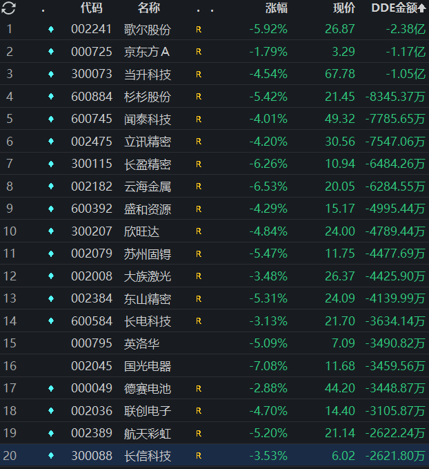The height and width of the screenshot is (469, 429).
Task: Select stock name 歌尔股份
Action: (148, 29)
